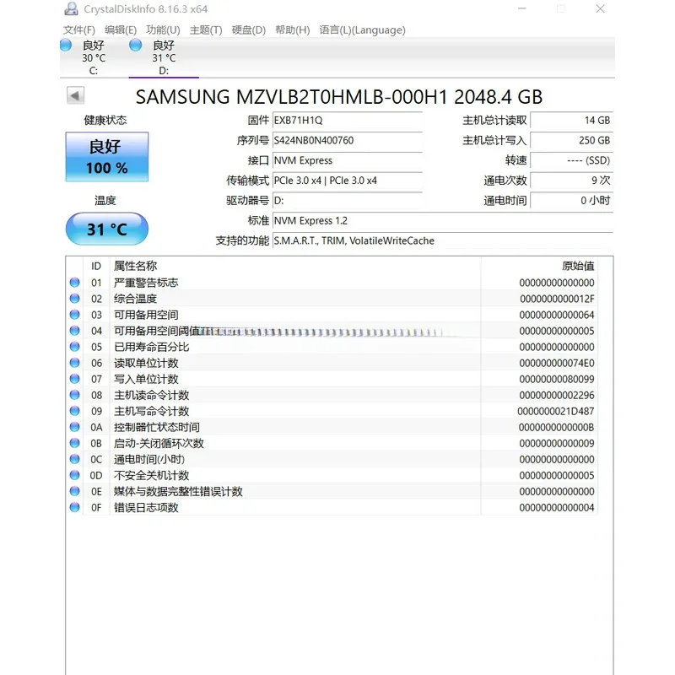Screen dimensions: 675x675
Task: Click the host total reads value 14 GB
Action: 571,120
